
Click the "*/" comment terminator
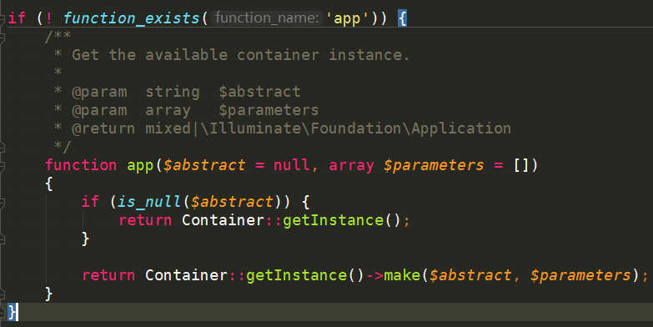click(63, 146)
